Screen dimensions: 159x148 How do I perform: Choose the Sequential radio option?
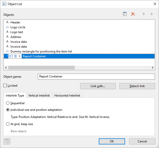[8, 103]
